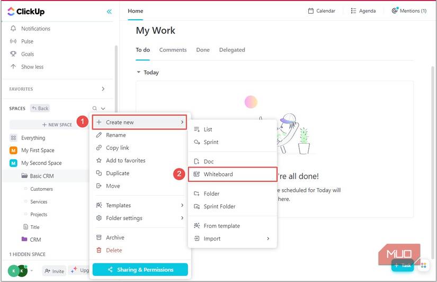Switch to the Done tab
The height and width of the screenshot is (282, 437).
(x=203, y=50)
